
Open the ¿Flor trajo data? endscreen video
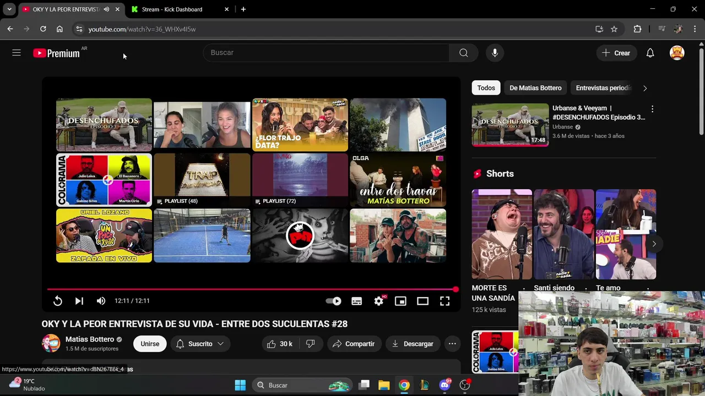[x=300, y=125]
